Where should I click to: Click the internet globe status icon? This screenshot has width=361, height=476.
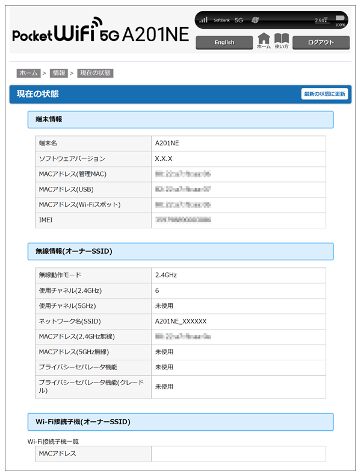(255, 20)
